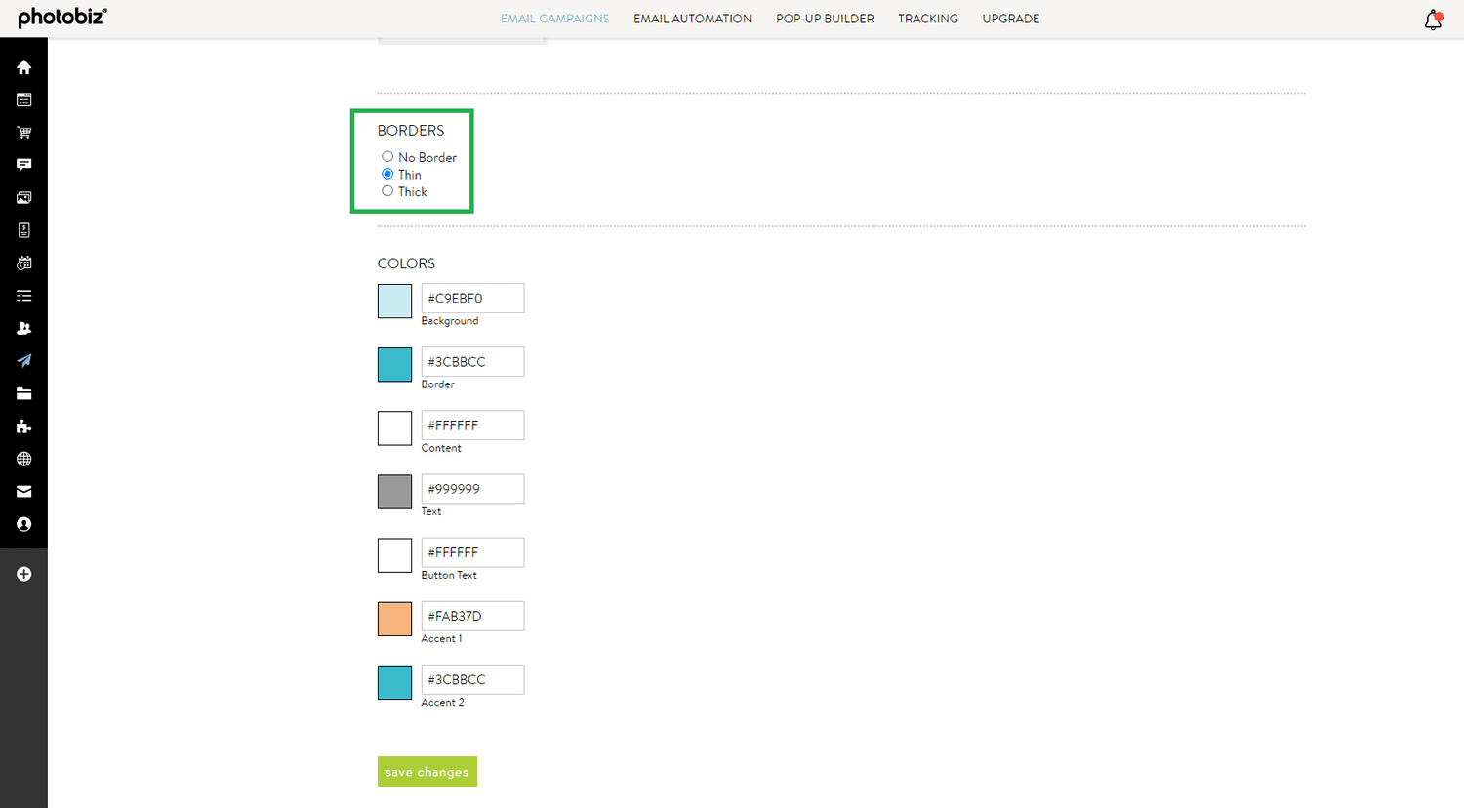1464x808 pixels.
Task: Go to the Tracking page
Action: [927, 19]
